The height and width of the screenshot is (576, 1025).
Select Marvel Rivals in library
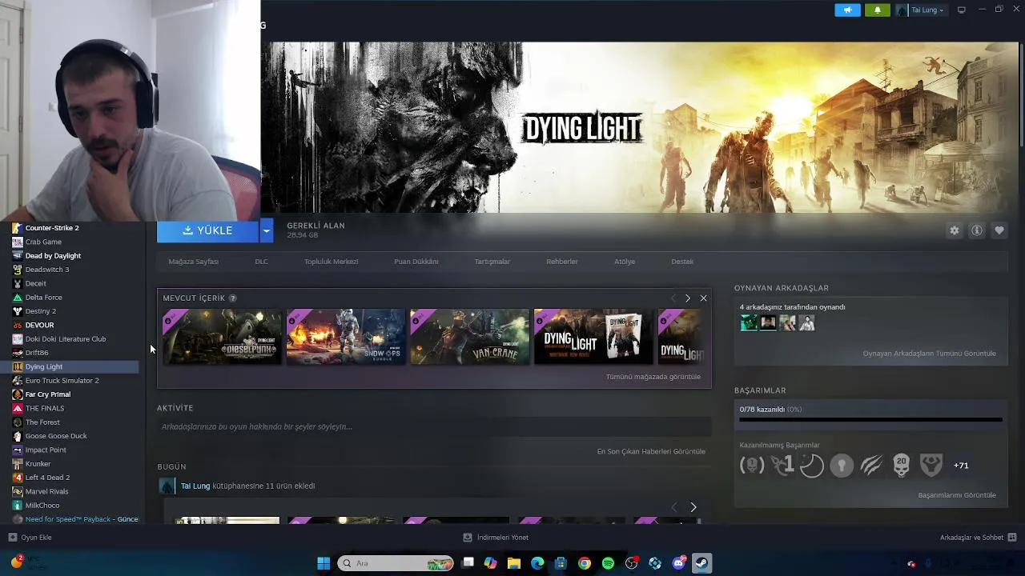[x=46, y=491]
